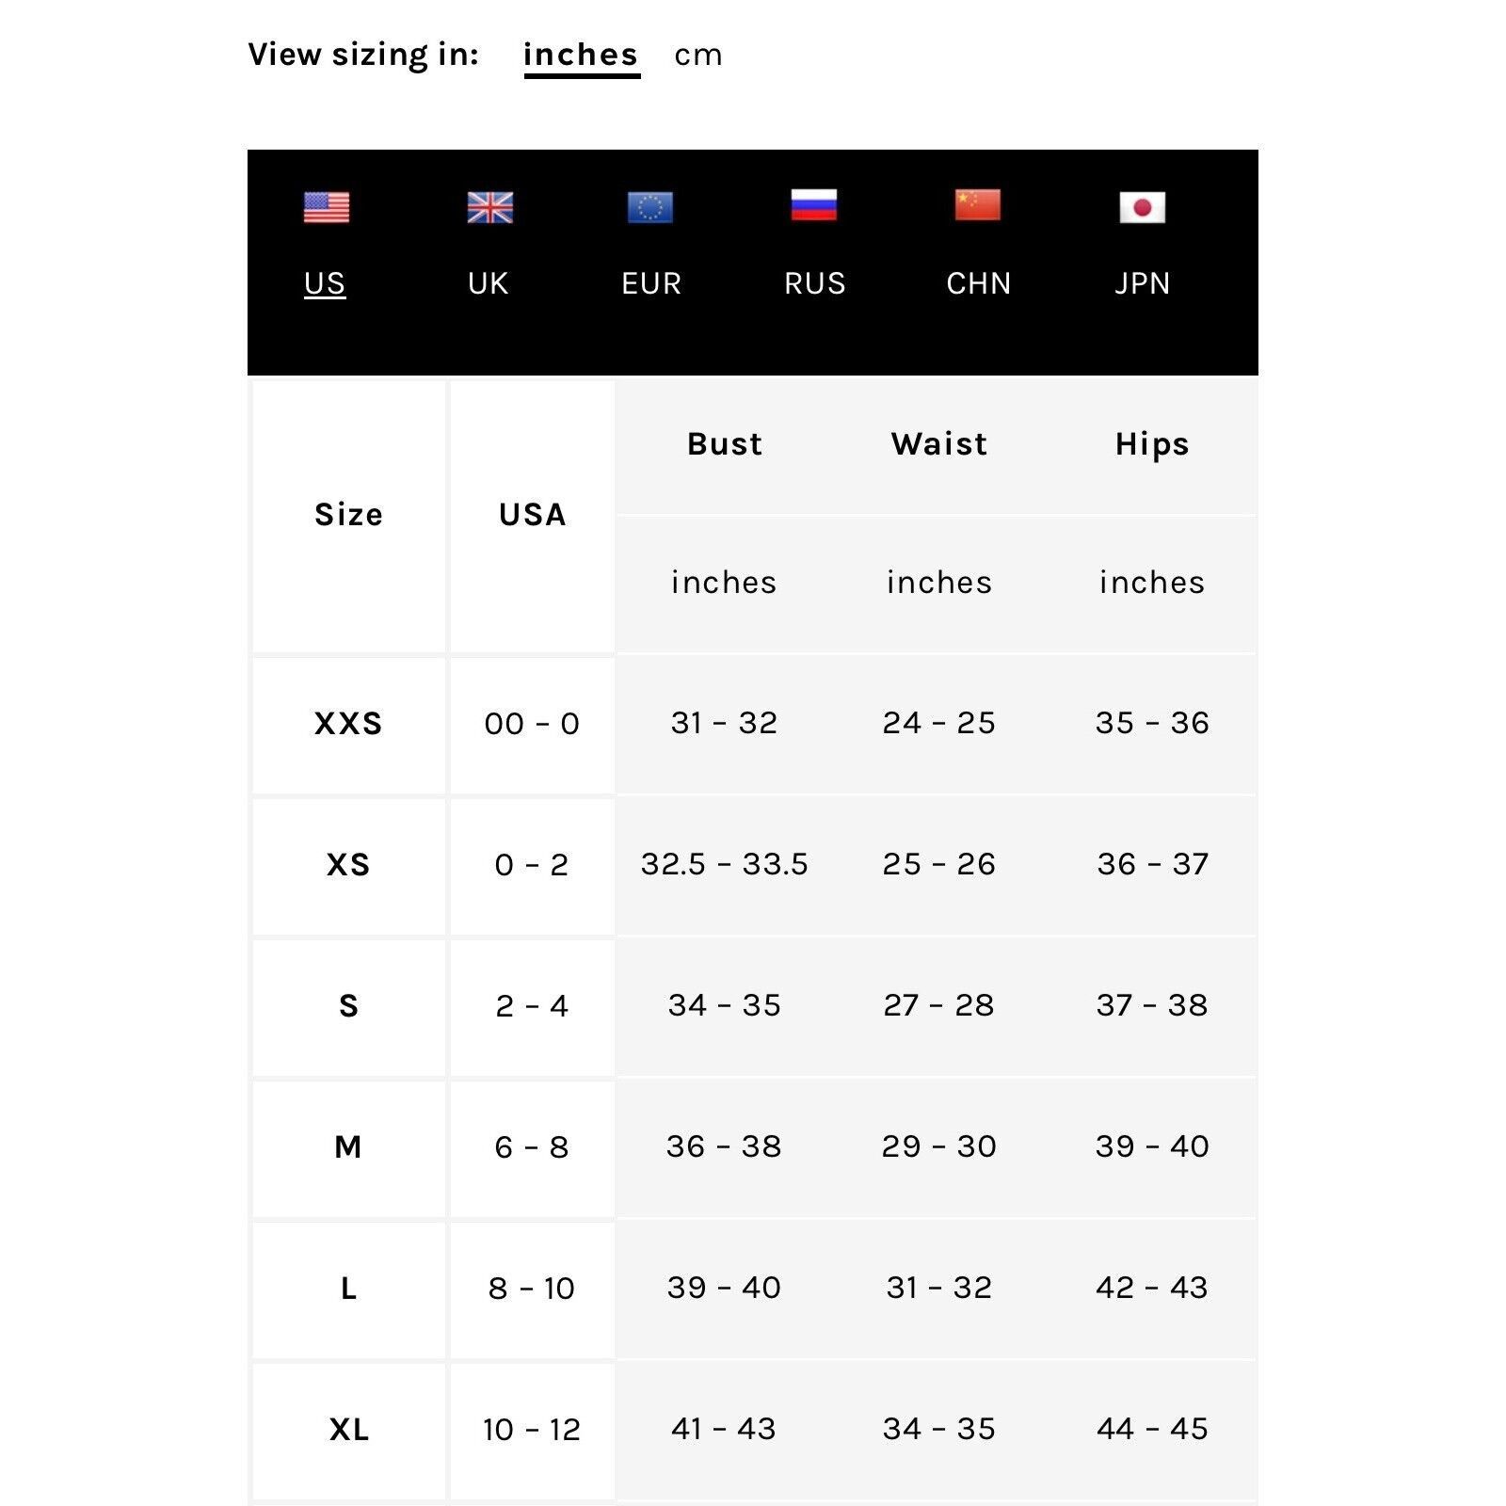The height and width of the screenshot is (1506, 1506).
Task: Choose the Russian flag icon
Action: [814, 205]
